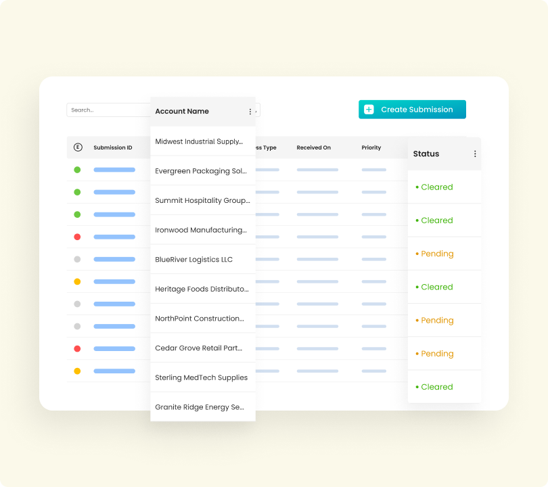Click the Create Submission button

coord(412,109)
